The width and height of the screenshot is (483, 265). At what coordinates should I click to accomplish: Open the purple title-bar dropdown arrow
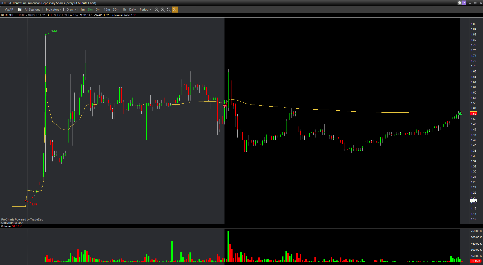pyautogui.click(x=464, y=3)
